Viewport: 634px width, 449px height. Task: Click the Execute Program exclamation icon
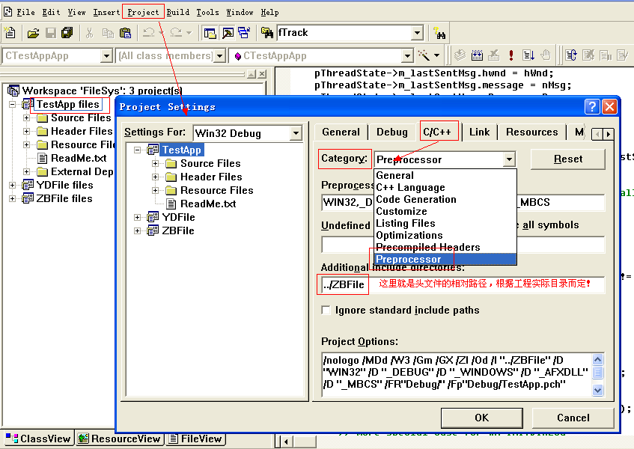(x=511, y=55)
